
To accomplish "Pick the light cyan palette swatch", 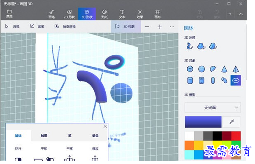I will click(189, 155).
